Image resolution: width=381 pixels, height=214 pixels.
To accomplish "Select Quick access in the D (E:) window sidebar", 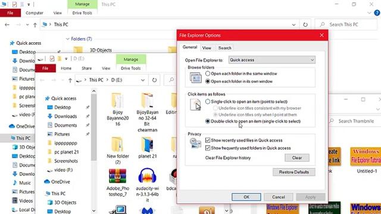I will (61, 98).
